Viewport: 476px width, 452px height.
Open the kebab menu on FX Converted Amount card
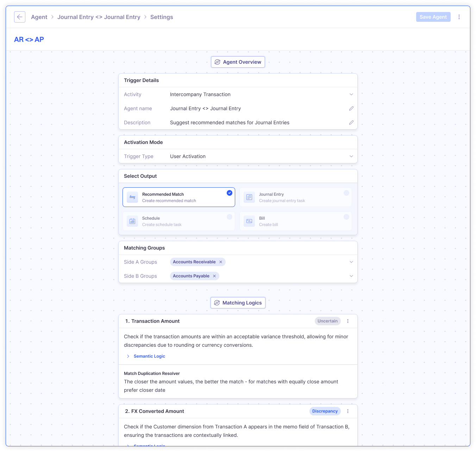[348, 411]
